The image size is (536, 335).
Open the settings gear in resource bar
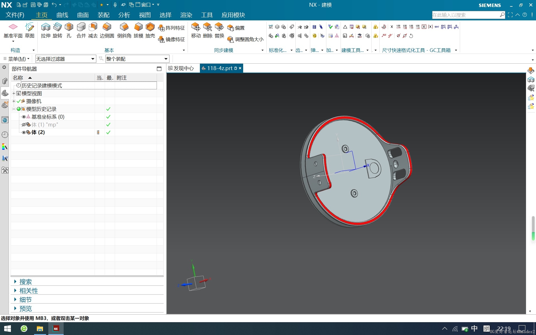tap(4, 67)
